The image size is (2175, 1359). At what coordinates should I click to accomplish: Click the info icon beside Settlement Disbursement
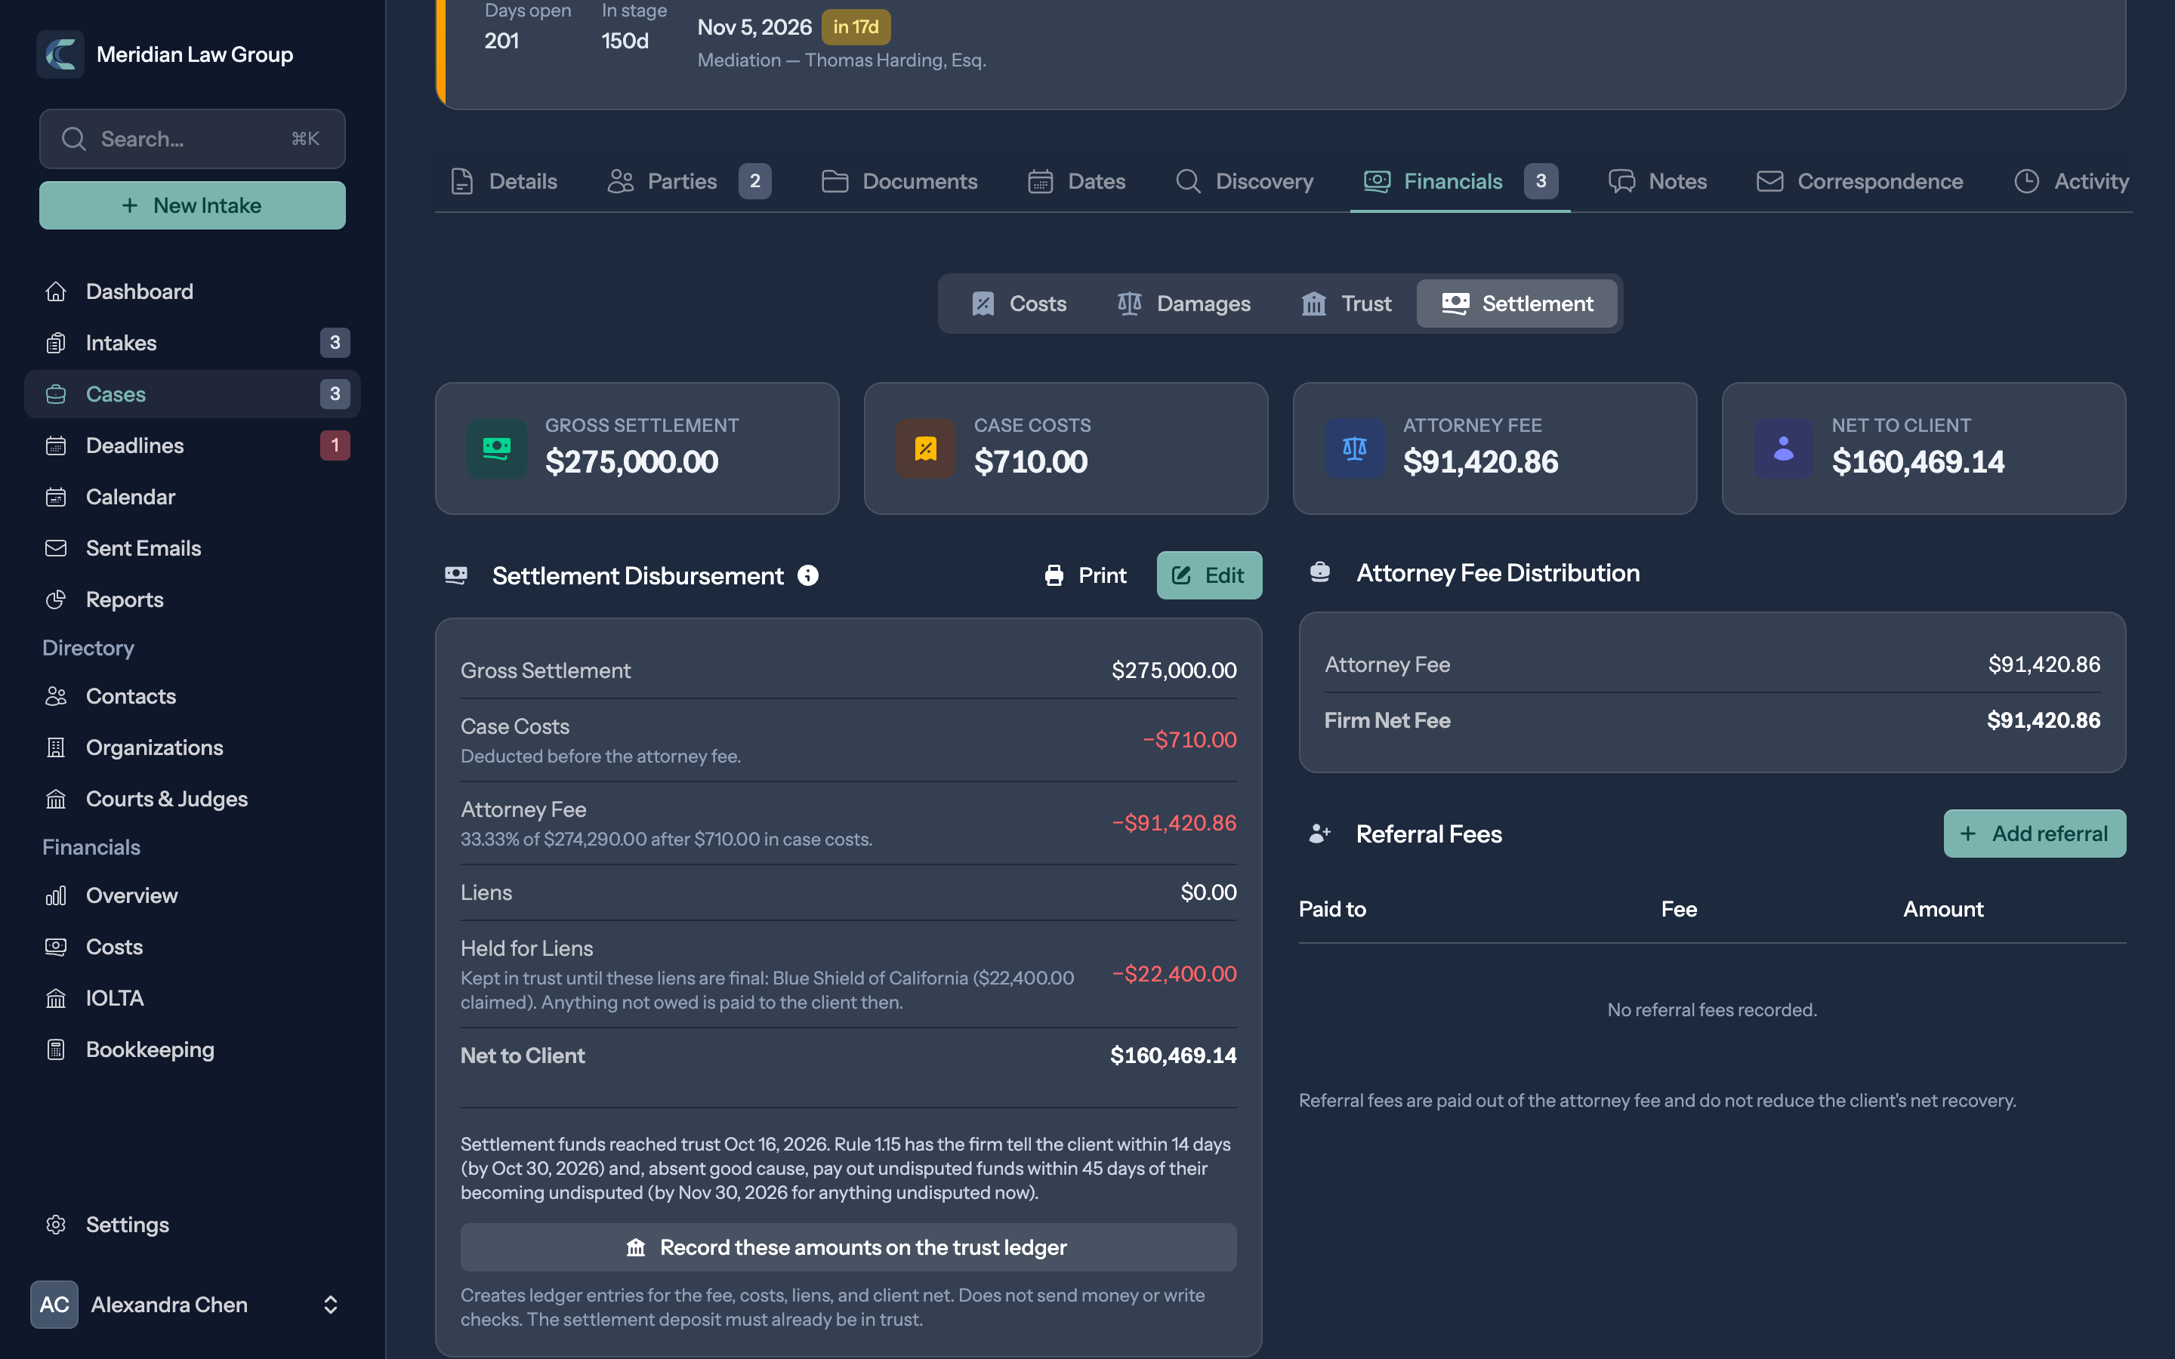[x=808, y=575]
